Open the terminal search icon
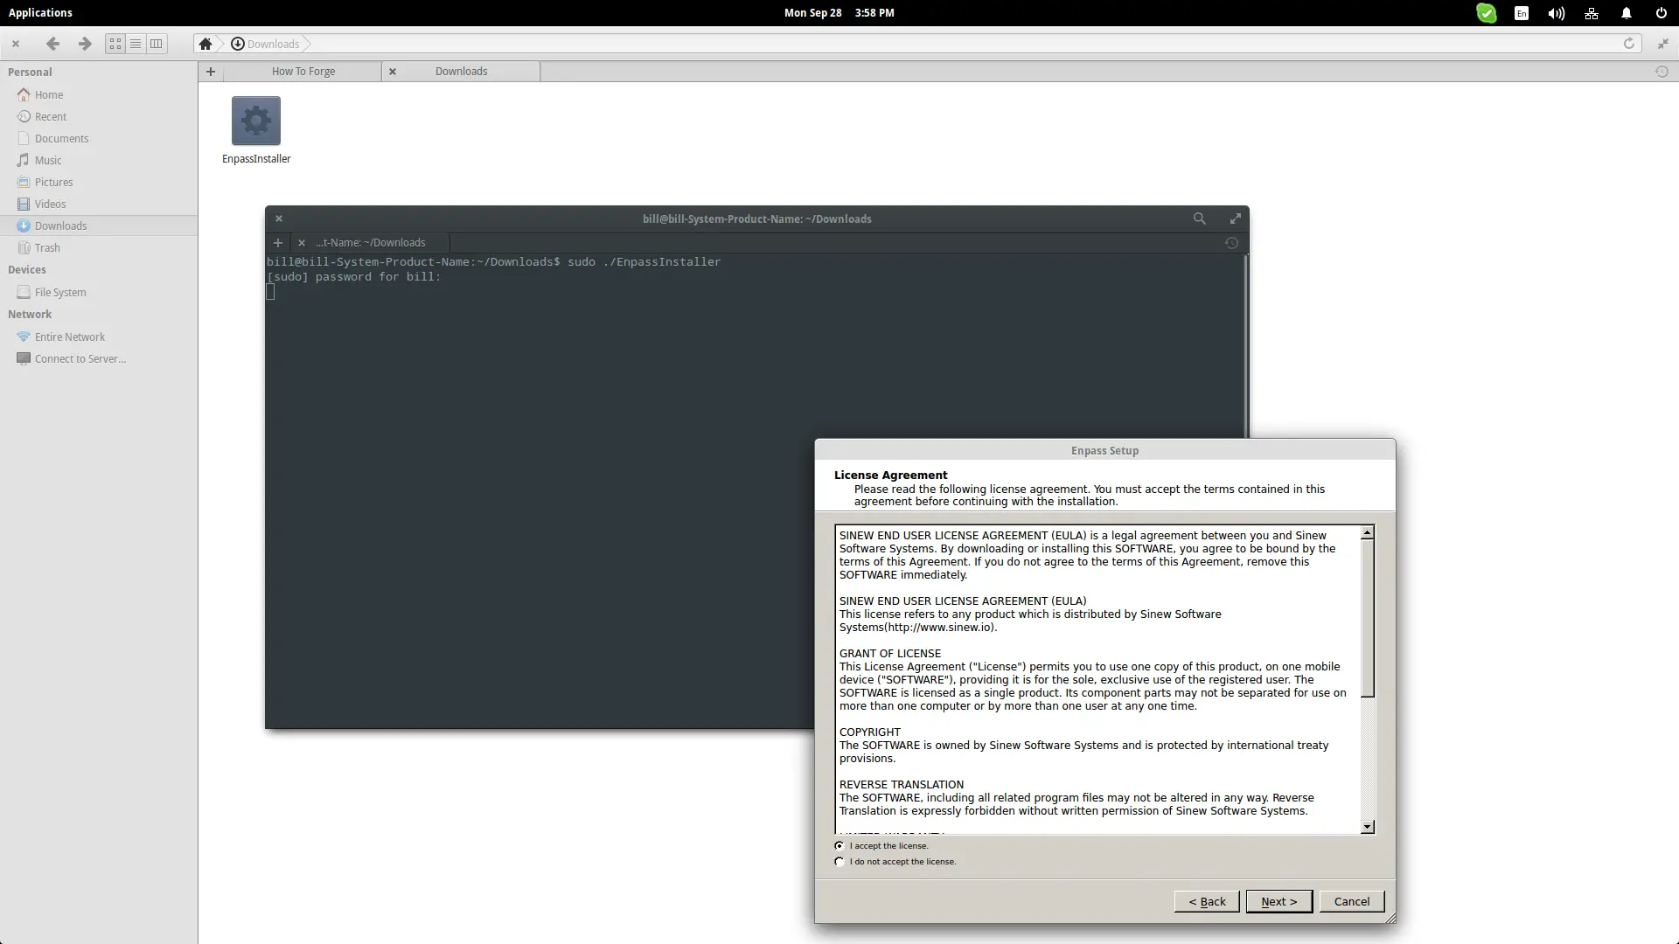Viewport: 1679px width, 944px height. (x=1200, y=219)
